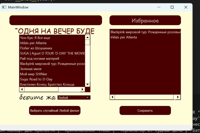The image size is (200, 133).
Task: Select Blackpink мировой тур in favorites list
Action: [x=145, y=32]
